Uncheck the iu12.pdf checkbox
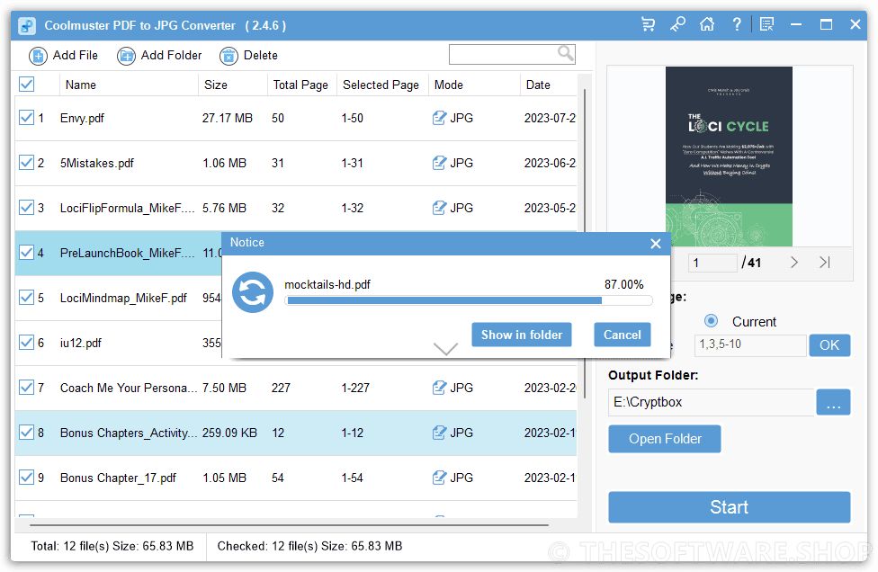The width and height of the screenshot is (878, 572). click(26, 342)
